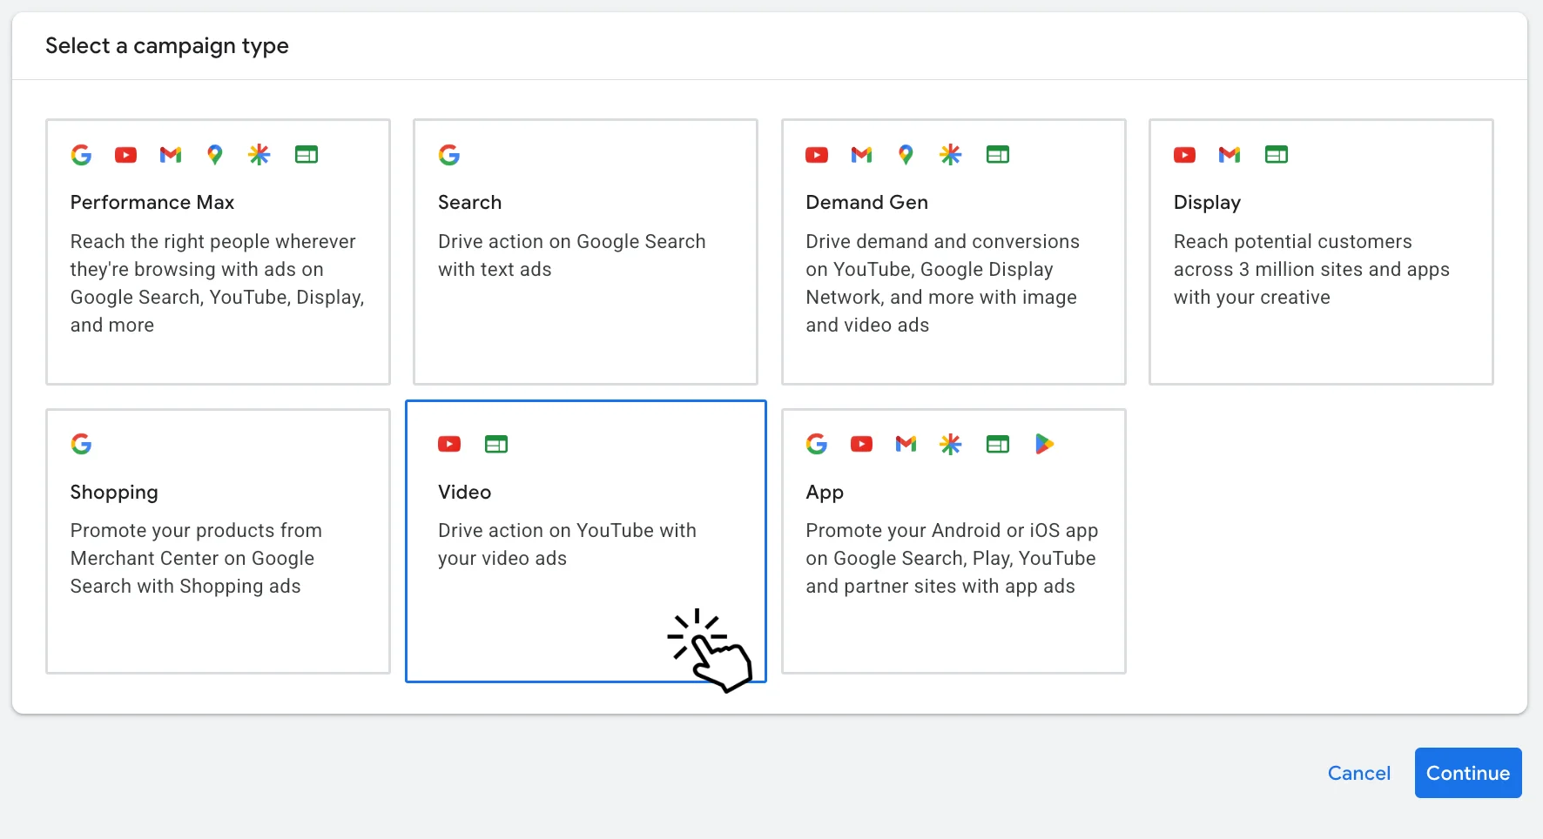Select the Video campaign type title
The image size is (1543, 839).
[465, 493]
